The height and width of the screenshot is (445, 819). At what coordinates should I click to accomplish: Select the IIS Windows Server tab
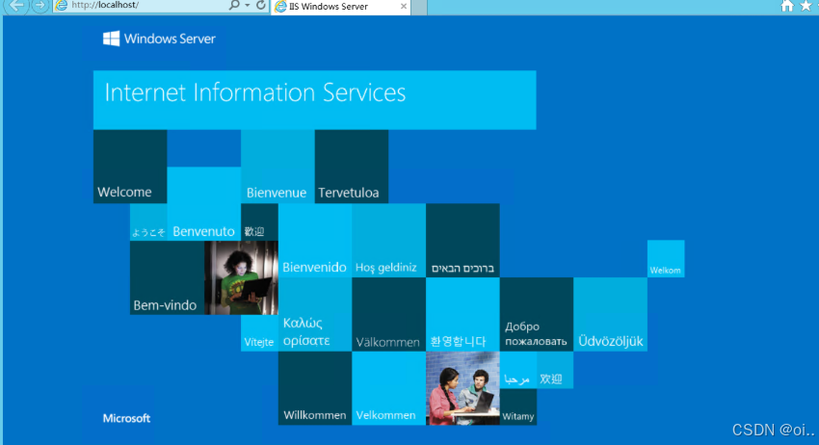(x=339, y=7)
